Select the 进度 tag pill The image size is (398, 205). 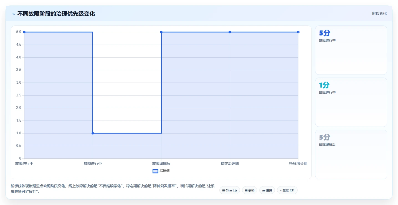coord(267,190)
